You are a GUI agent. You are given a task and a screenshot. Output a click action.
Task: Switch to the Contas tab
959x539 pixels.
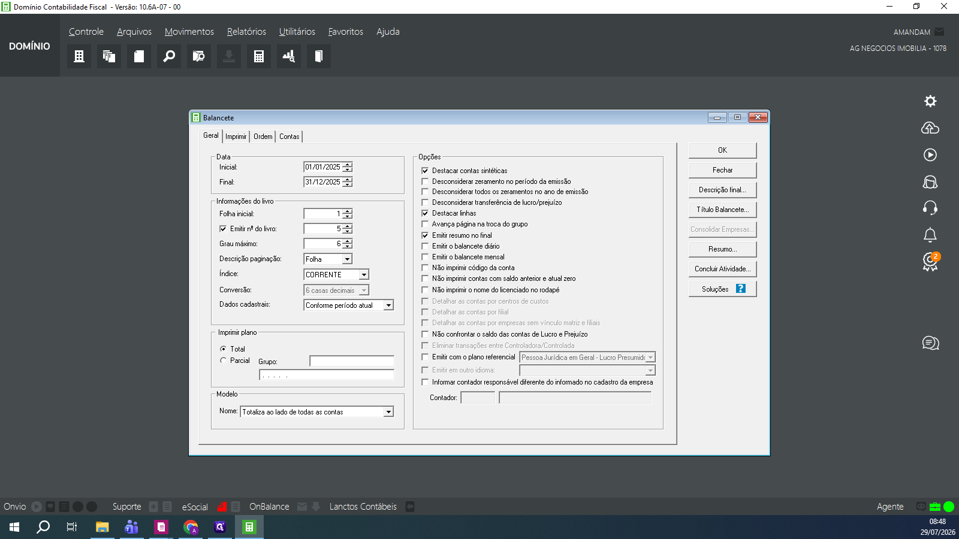click(289, 137)
